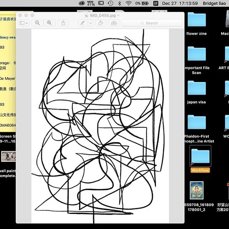Select the Phaidon-First folder on desktop
The height and width of the screenshot is (229, 229).
coord(196,122)
